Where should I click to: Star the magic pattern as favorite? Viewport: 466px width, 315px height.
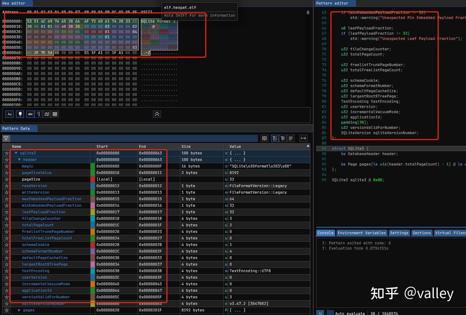[x=7, y=166]
